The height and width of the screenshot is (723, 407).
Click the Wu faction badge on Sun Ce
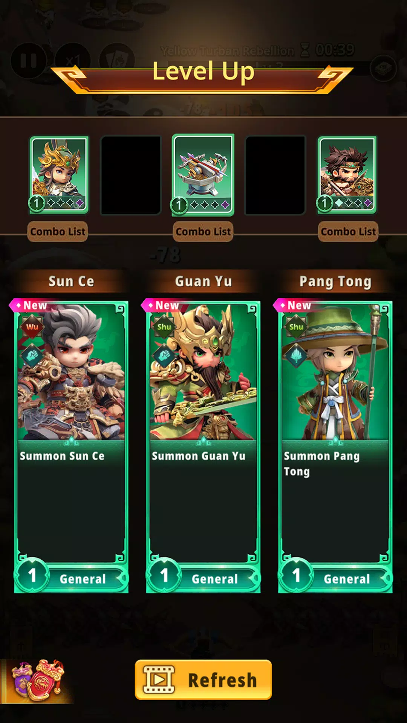tap(32, 327)
